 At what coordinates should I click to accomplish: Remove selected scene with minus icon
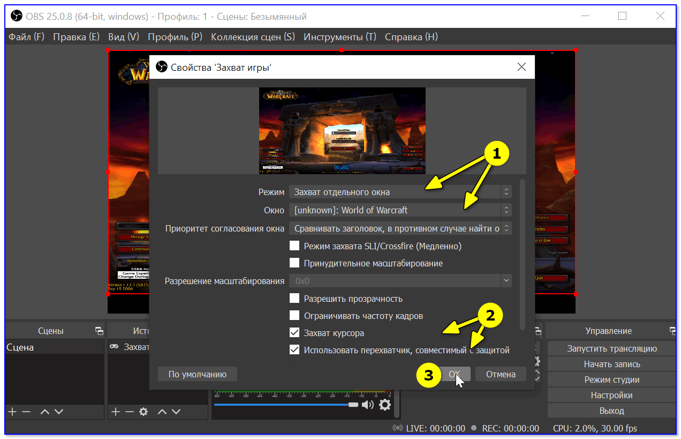click(26, 412)
